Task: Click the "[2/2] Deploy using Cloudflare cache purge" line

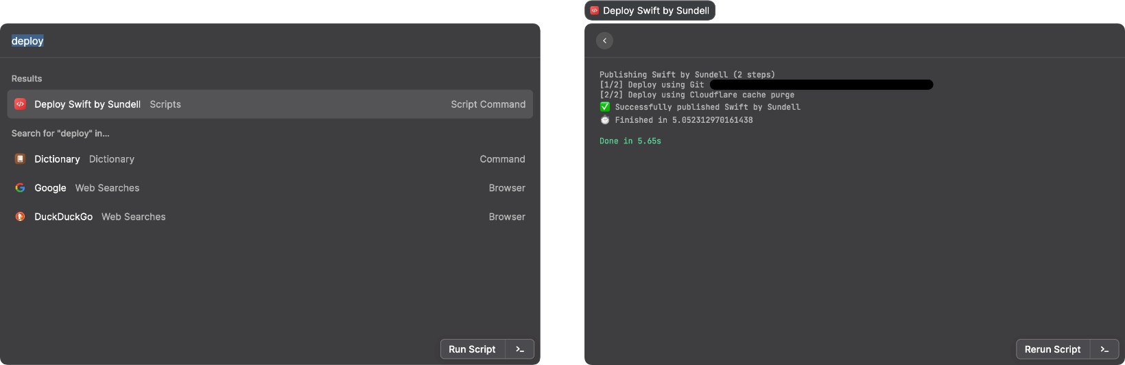Action: [697, 95]
